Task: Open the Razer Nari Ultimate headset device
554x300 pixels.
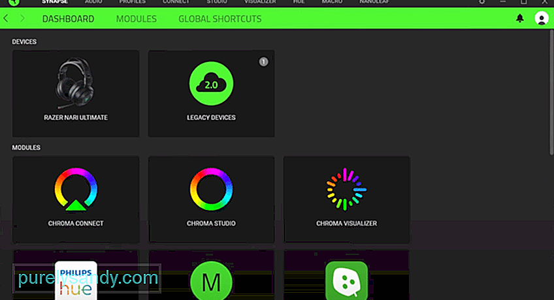Action: pyautogui.click(x=76, y=93)
